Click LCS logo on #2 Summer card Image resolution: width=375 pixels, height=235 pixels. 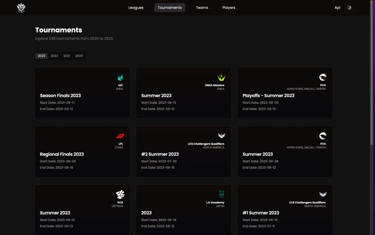(221, 136)
